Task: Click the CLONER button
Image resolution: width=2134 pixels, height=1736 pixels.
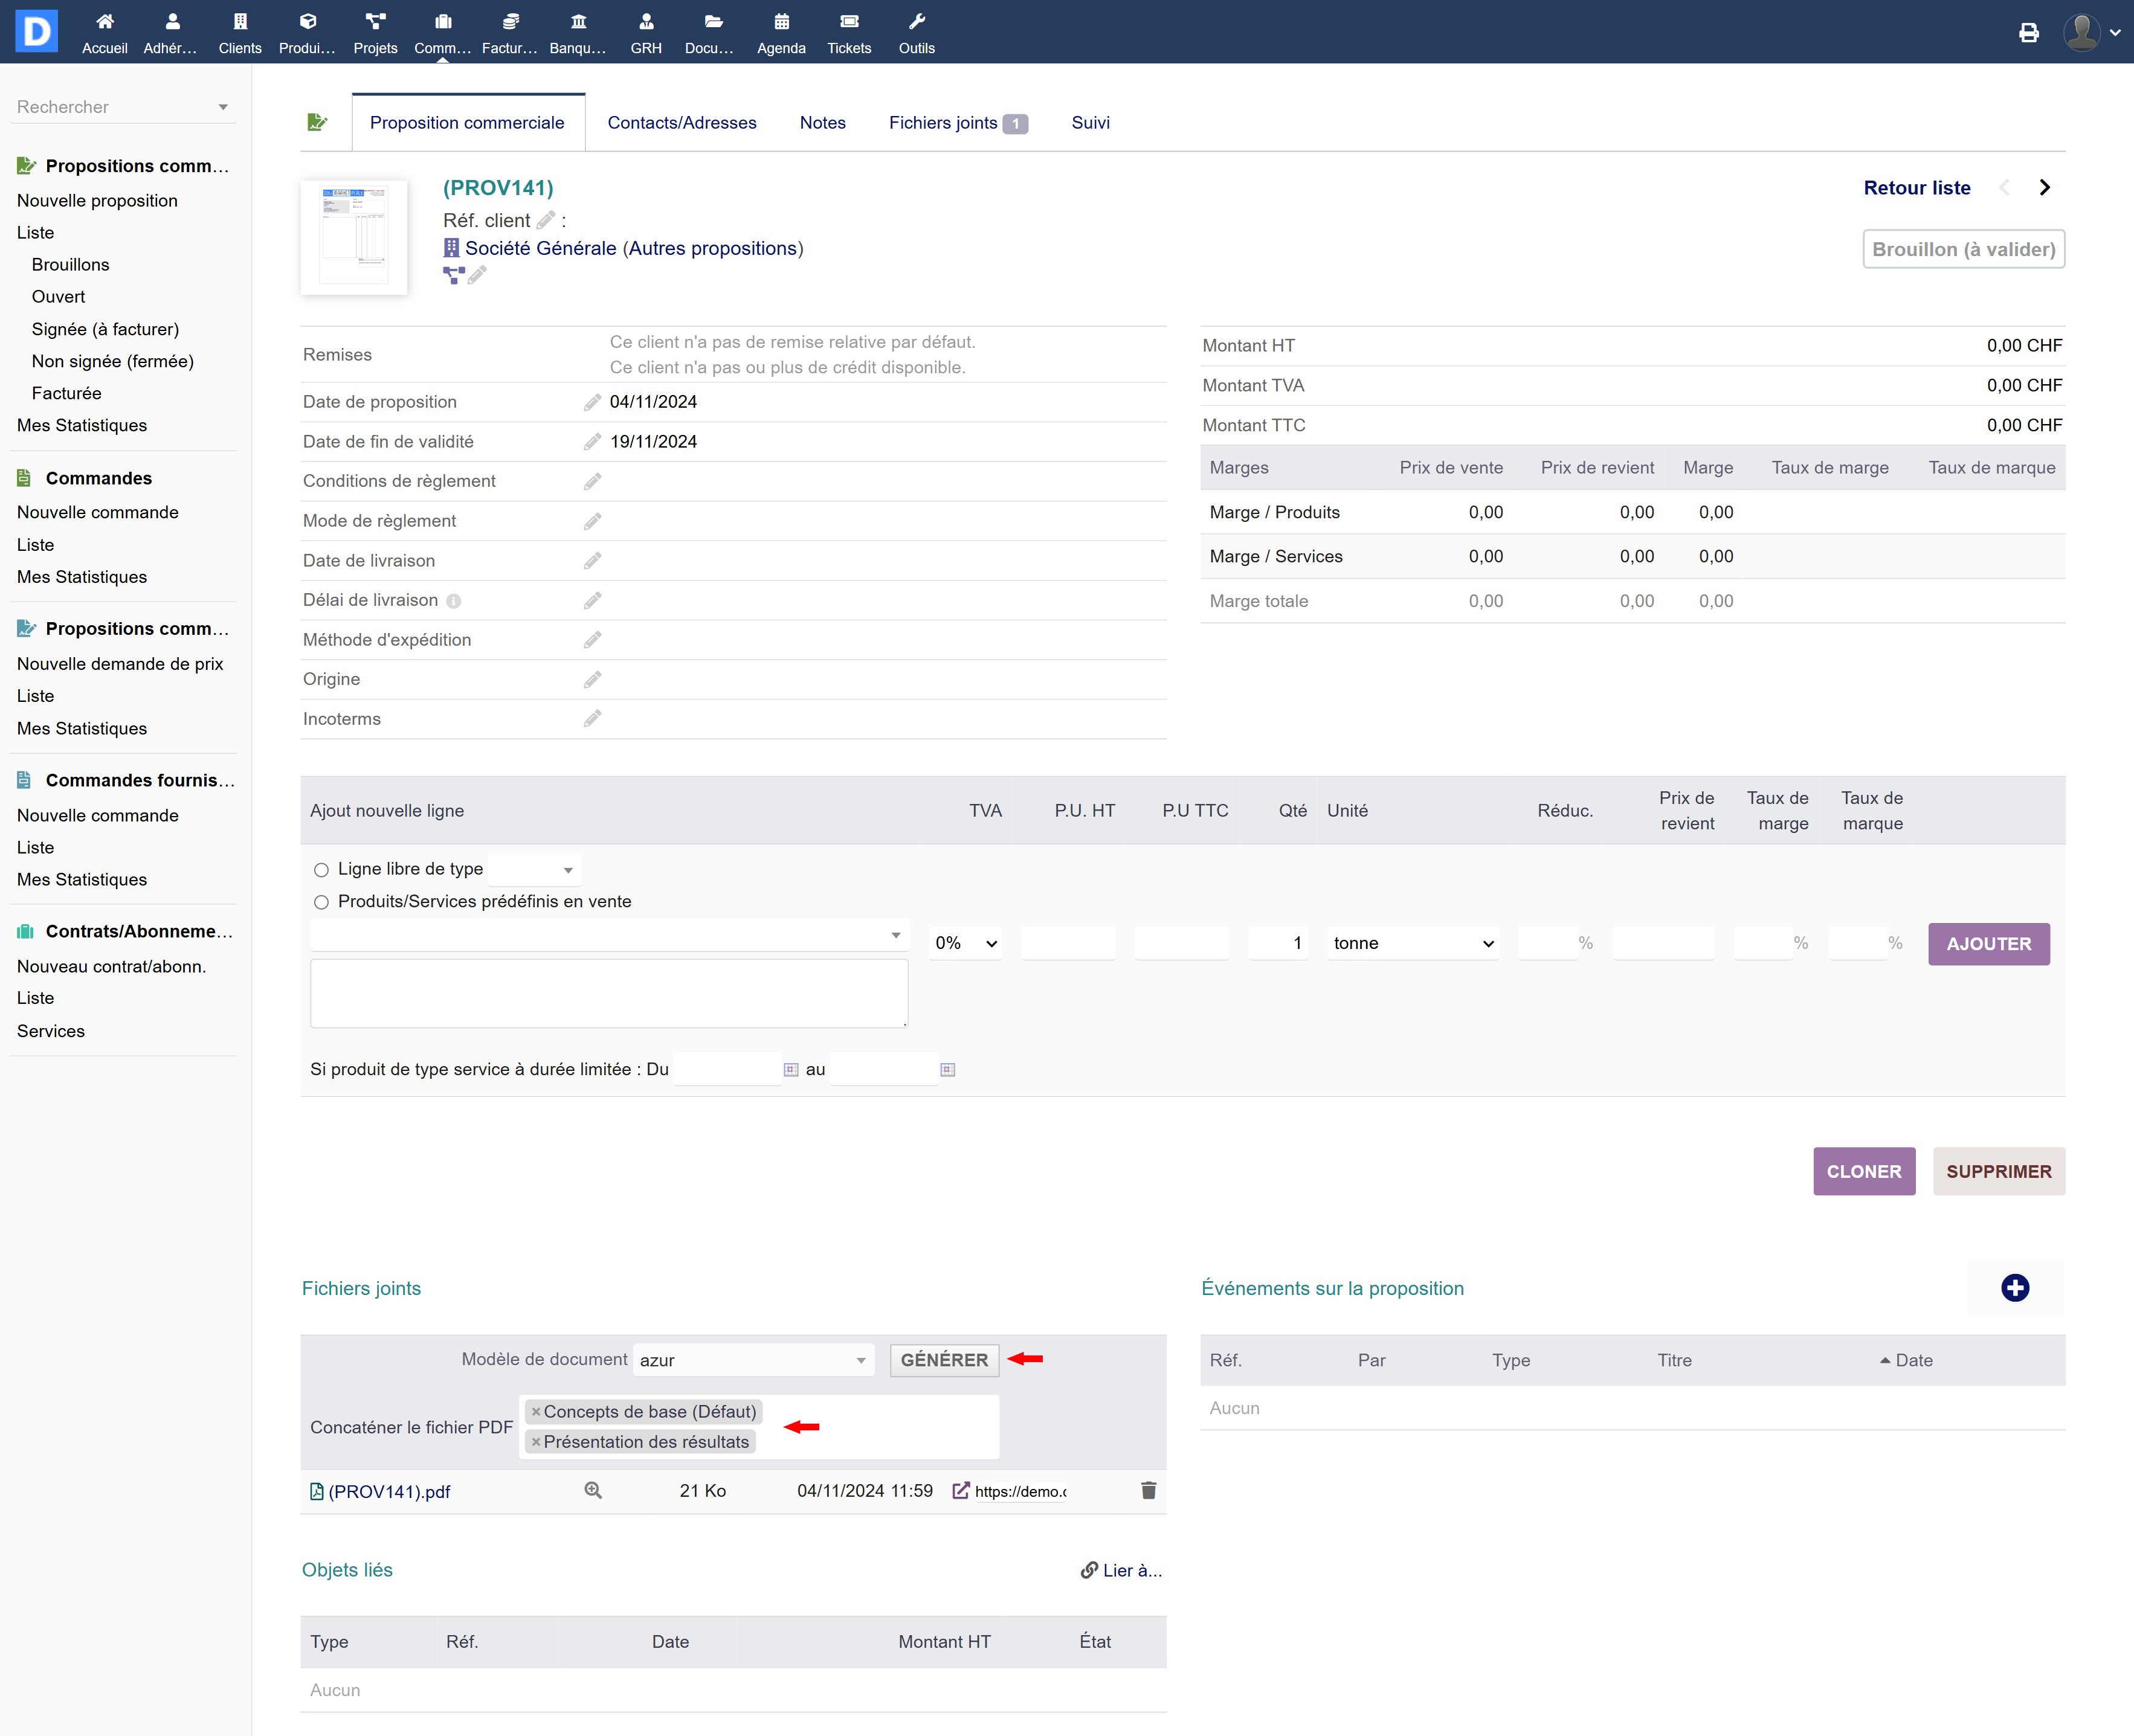Action: 1863,1171
